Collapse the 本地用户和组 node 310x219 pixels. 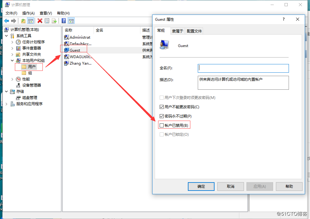click(x=12, y=61)
